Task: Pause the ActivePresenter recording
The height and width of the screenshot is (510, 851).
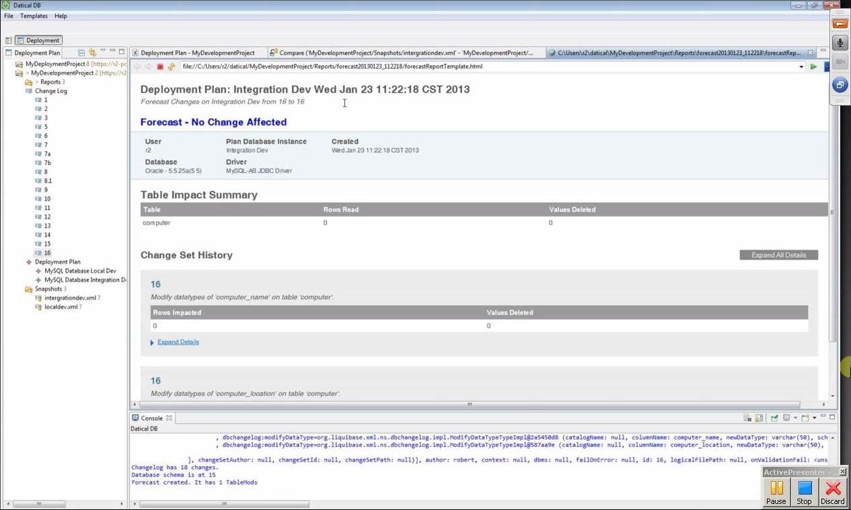Action: click(x=776, y=492)
